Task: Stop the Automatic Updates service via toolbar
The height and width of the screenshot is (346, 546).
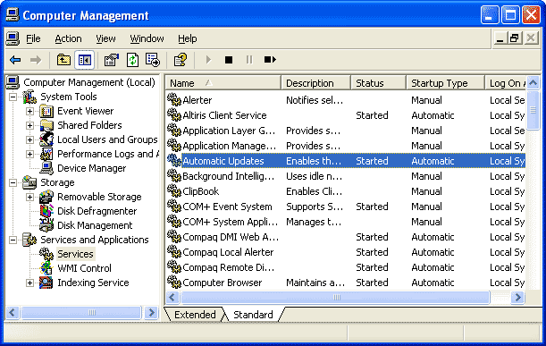Action: [229, 60]
